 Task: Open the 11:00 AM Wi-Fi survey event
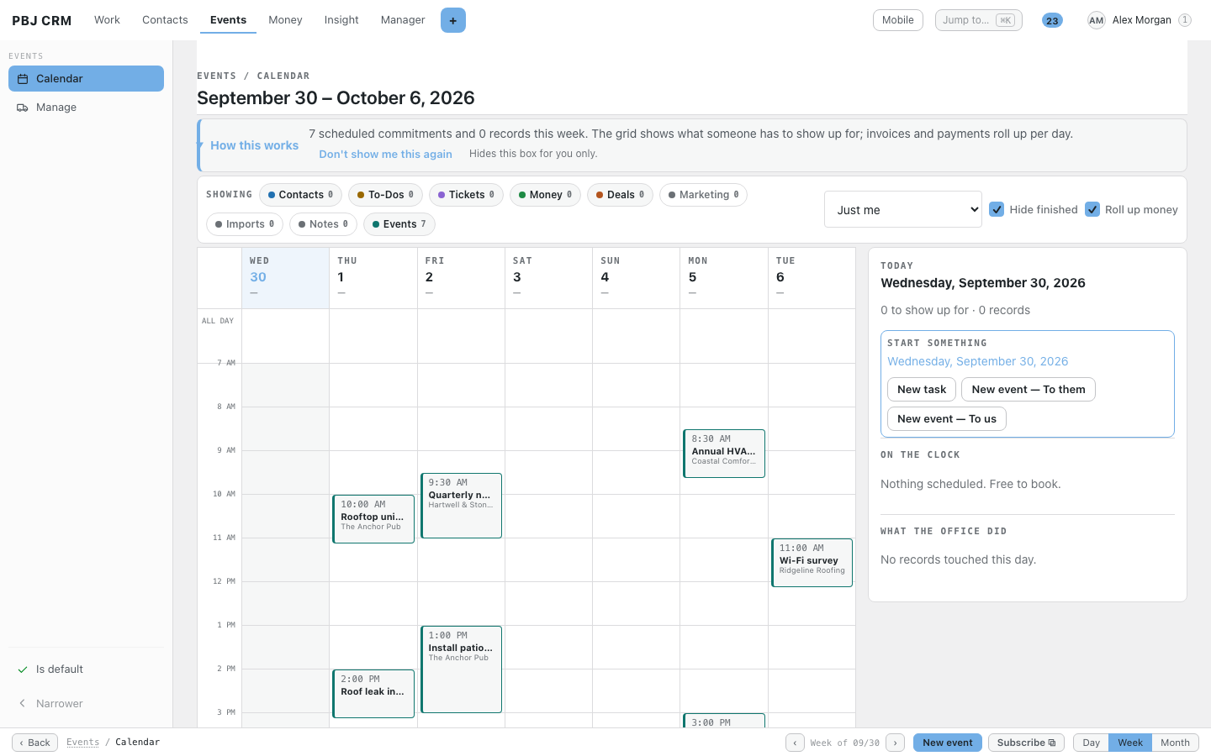[x=812, y=563]
